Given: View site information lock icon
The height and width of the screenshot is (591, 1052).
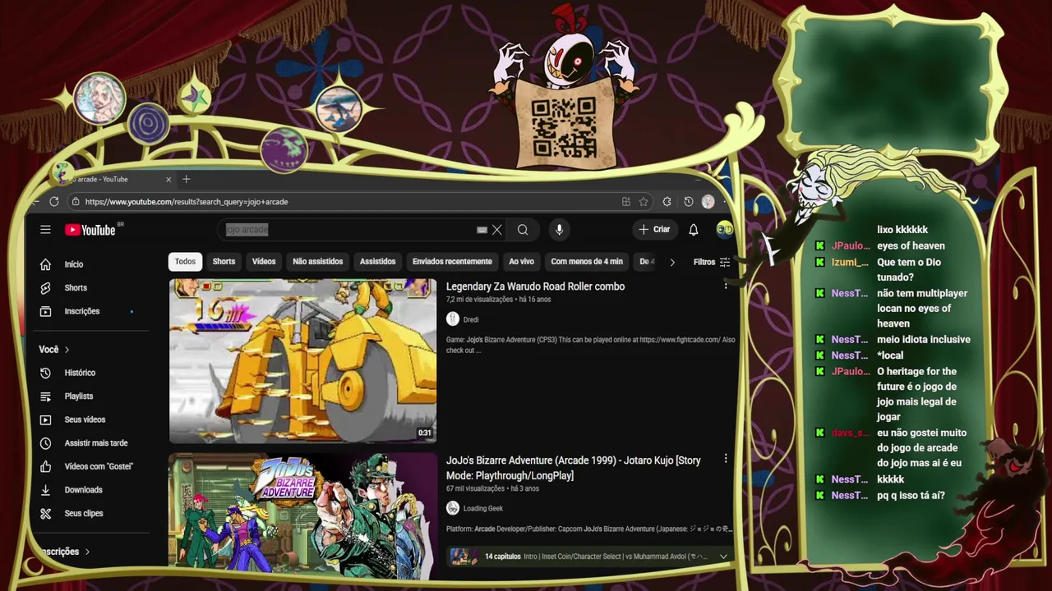Looking at the screenshot, I should pos(76,201).
